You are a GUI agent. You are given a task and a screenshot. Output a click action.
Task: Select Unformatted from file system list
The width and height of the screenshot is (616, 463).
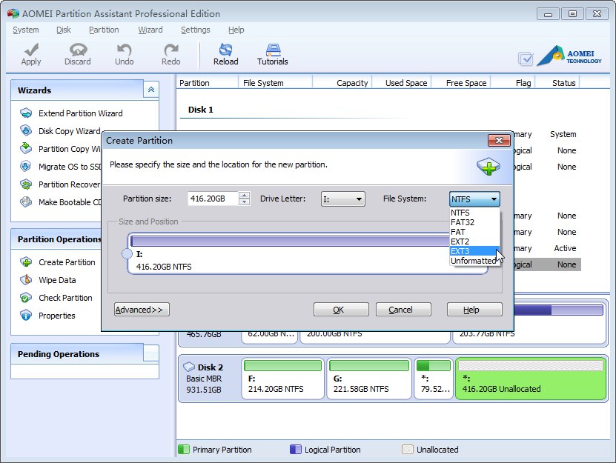point(474,261)
